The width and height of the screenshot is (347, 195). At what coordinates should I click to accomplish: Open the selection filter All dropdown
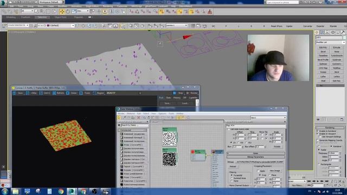pos(28,11)
